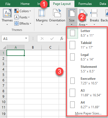Choose the A4 paper size icon
Viewport: 108px width, 118px height.
[x=72, y=105]
